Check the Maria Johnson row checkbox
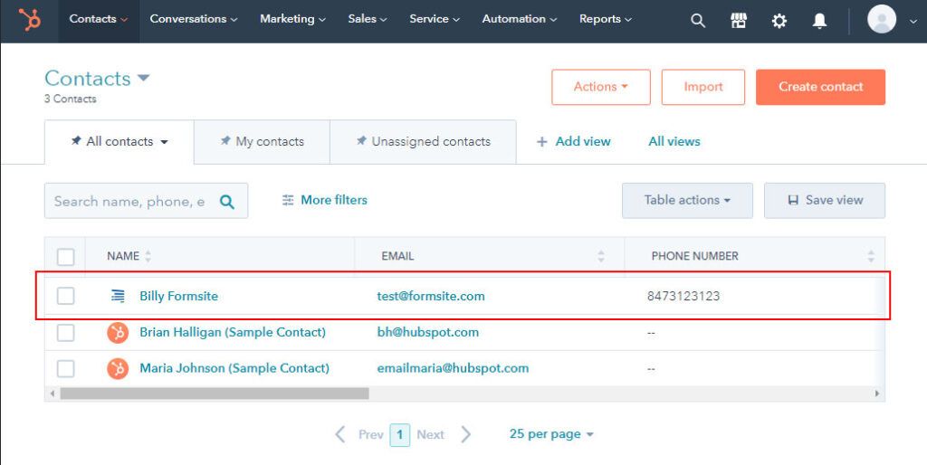927x465 pixels. tap(65, 369)
